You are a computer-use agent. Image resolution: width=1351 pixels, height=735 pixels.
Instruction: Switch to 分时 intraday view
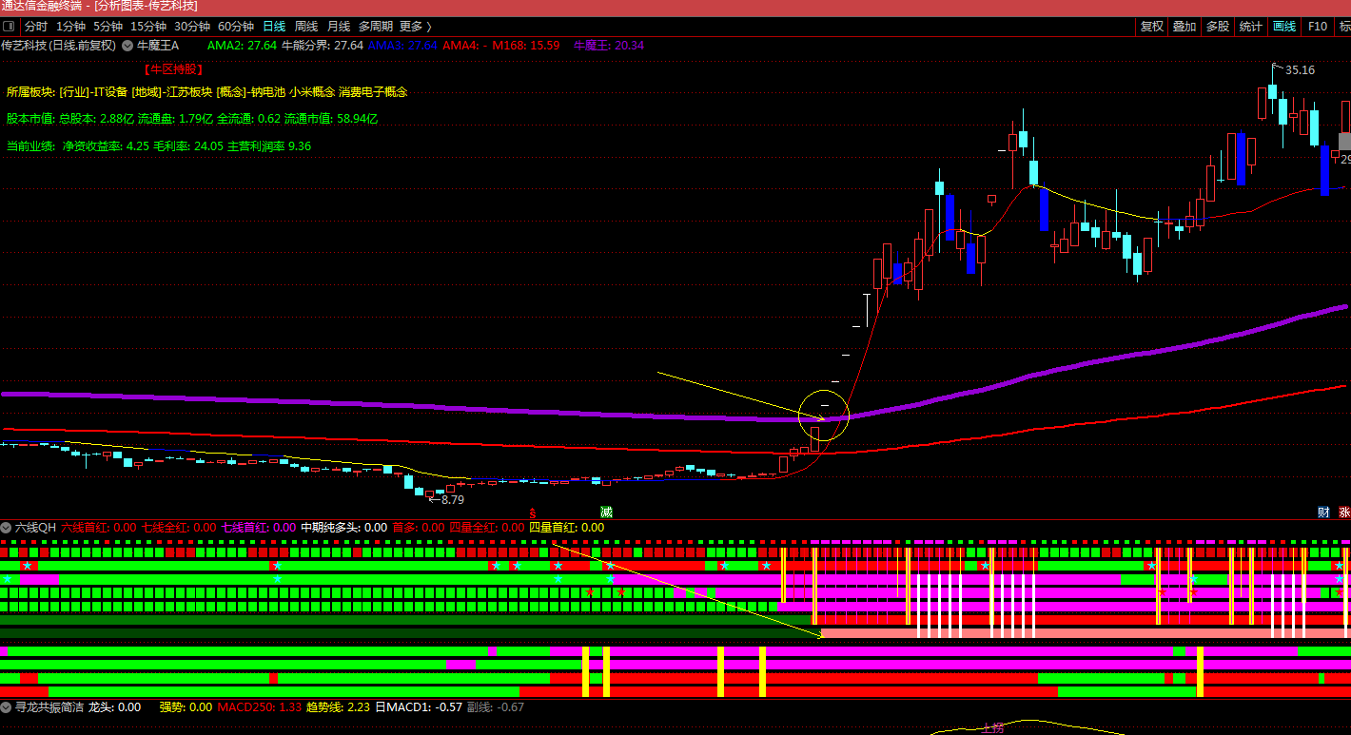36,27
